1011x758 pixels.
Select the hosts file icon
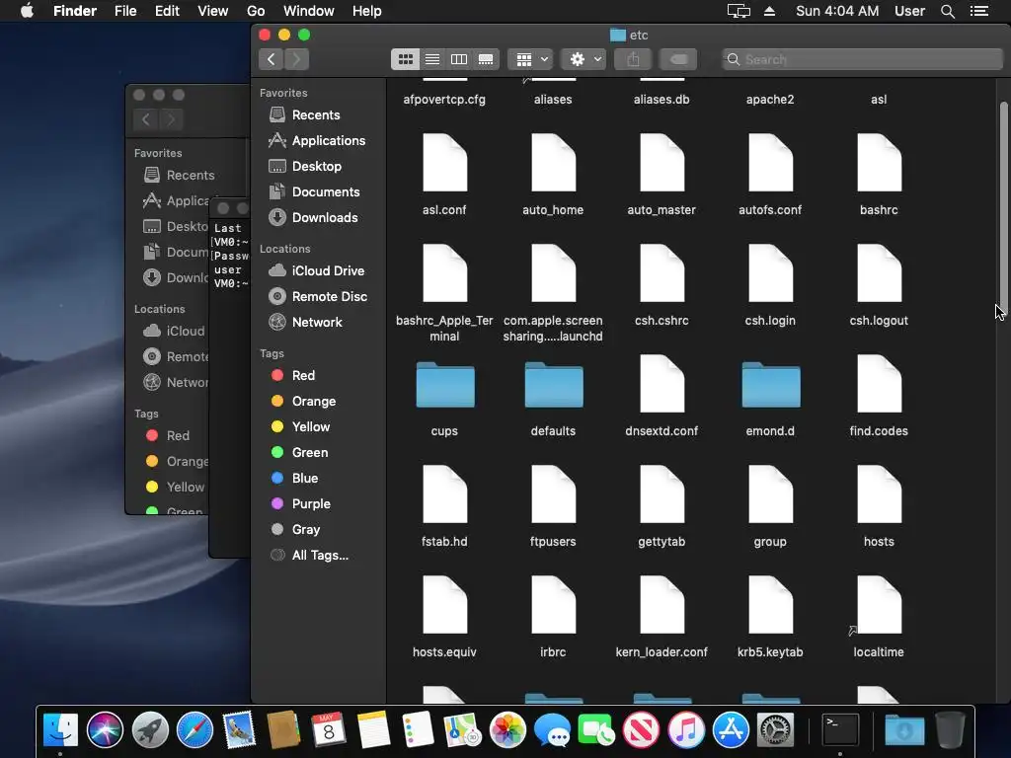point(879,494)
